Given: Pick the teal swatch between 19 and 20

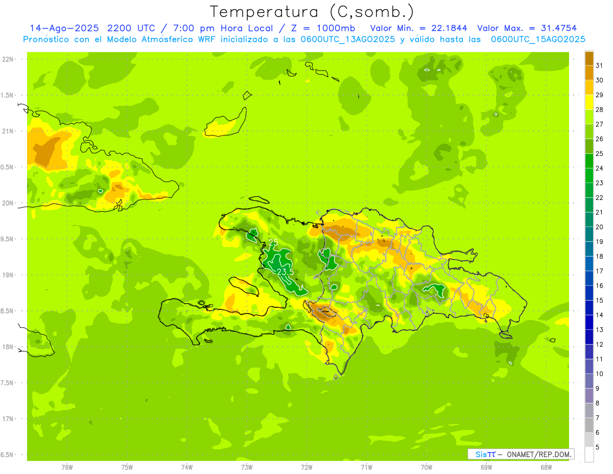Looking at the screenshot, I should [590, 234].
